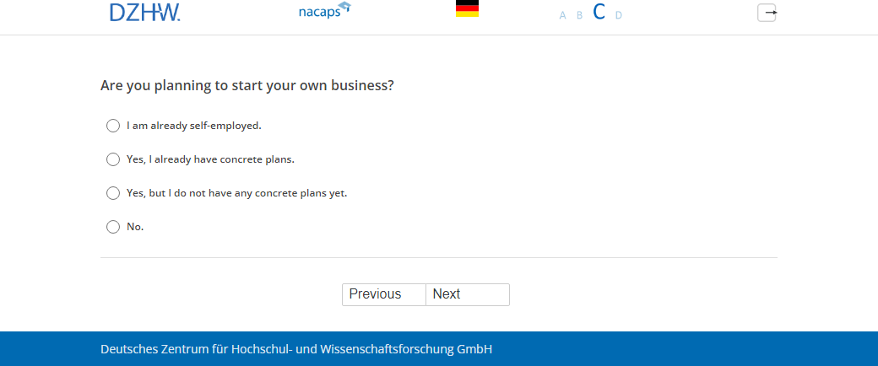This screenshot has width=878, height=366.
Task: Click the Deutsches Zentrum footer text
Action: 296,349
